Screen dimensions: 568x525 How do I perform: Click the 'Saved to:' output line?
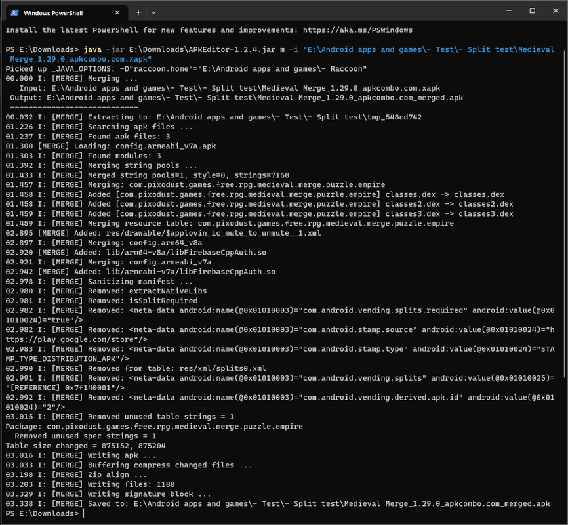coord(277,503)
